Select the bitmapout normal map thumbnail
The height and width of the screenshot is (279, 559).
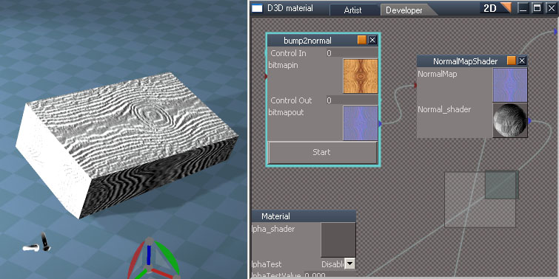pos(361,123)
